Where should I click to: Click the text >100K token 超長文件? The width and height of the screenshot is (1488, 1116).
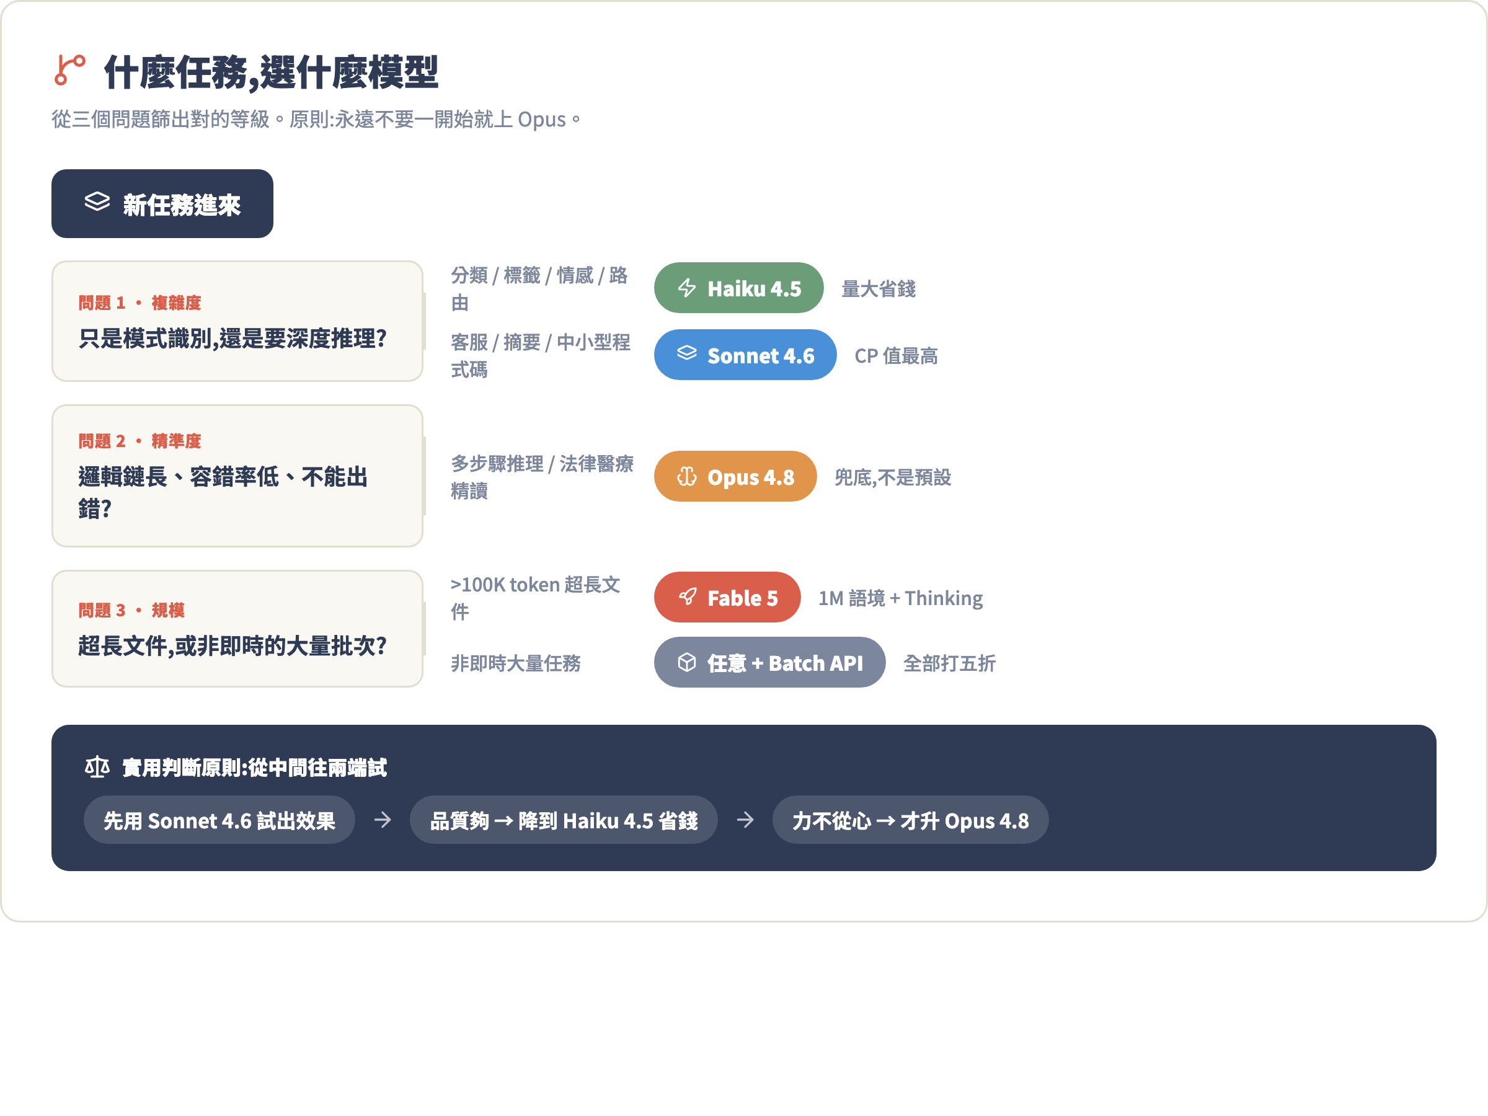point(536,597)
